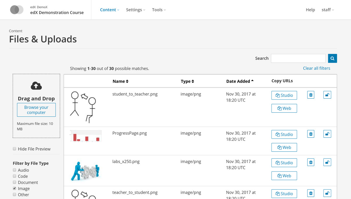The width and height of the screenshot is (351, 199).
Task: Click inside the Search input field
Action: click(298, 58)
